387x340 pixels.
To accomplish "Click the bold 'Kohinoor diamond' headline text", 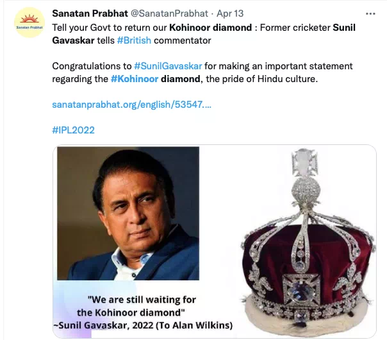I will coord(211,28).
